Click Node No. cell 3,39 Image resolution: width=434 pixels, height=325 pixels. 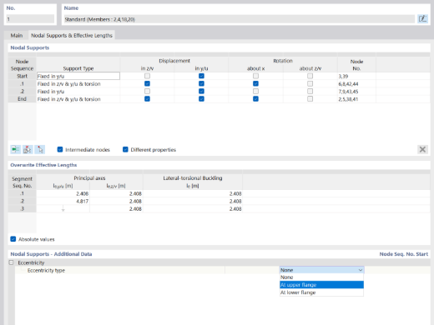(356, 76)
